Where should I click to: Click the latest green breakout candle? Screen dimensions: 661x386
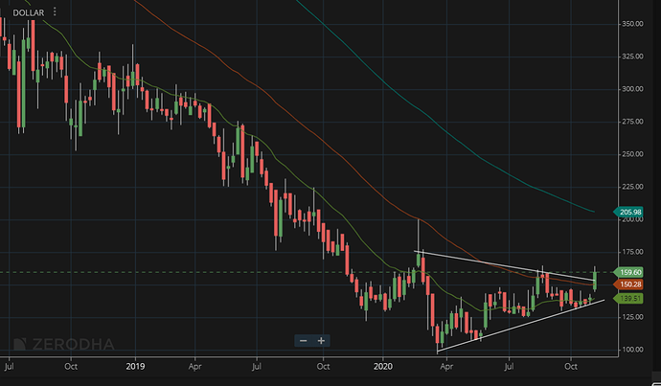(596, 280)
